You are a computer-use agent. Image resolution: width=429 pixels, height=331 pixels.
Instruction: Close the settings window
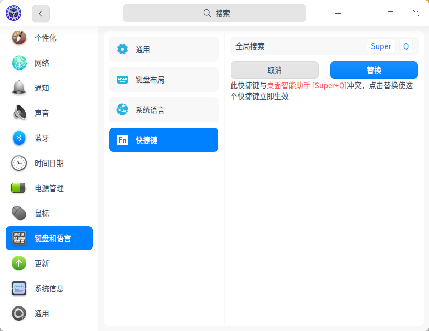pyautogui.click(x=416, y=14)
